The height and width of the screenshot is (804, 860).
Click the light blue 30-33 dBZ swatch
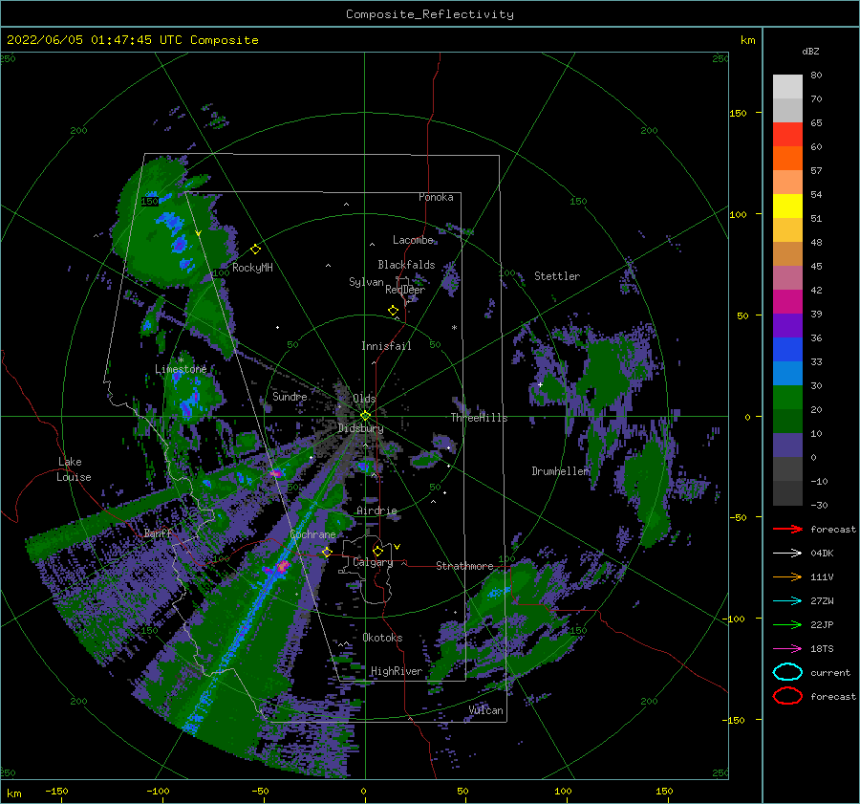point(787,374)
